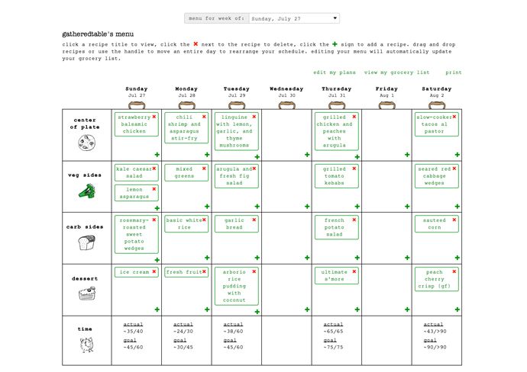Click the cake dessert icon
Image resolution: width=527 pixels, height=372 pixels.
[87, 293]
